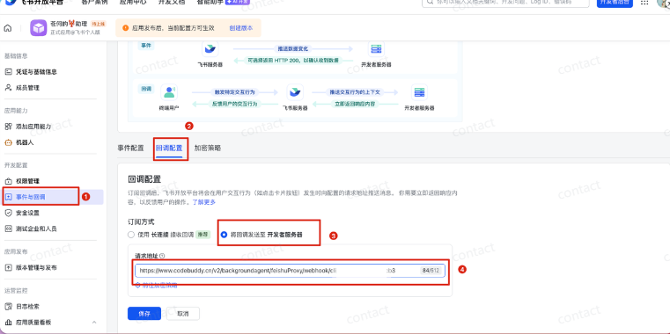Click the purple cube app icon
Viewport: 670px width, 334px height.
point(39,28)
